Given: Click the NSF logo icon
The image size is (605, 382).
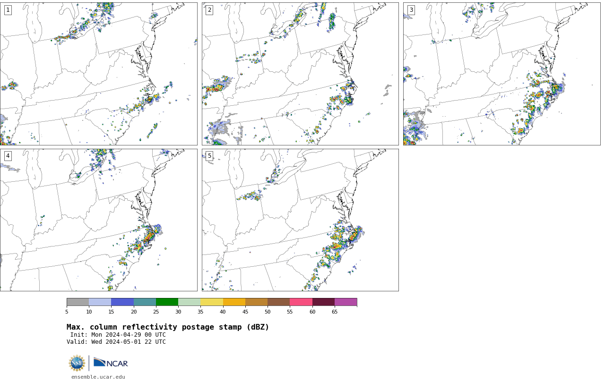Looking at the screenshot, I should pyautogui.click(x=77, y=363).
